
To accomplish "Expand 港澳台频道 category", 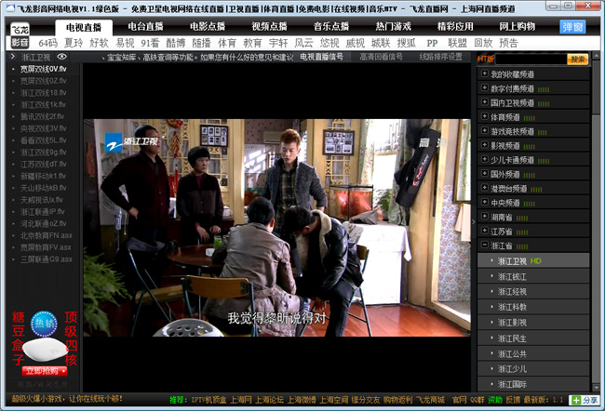I will click(x=533, y=188).
